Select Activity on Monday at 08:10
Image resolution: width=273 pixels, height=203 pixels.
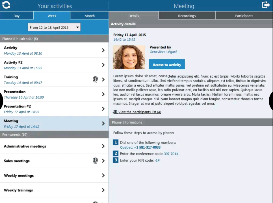[54, 50]
